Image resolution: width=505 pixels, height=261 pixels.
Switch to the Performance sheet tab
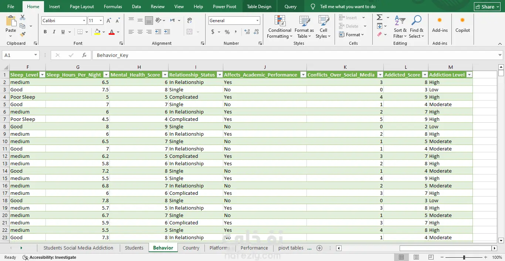coord(254,248)
